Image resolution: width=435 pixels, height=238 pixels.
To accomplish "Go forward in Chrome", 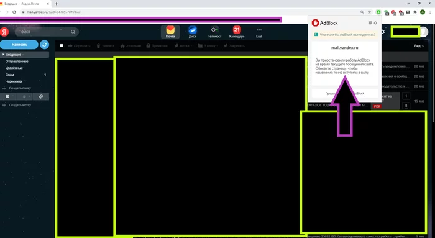I will [7, 12].
